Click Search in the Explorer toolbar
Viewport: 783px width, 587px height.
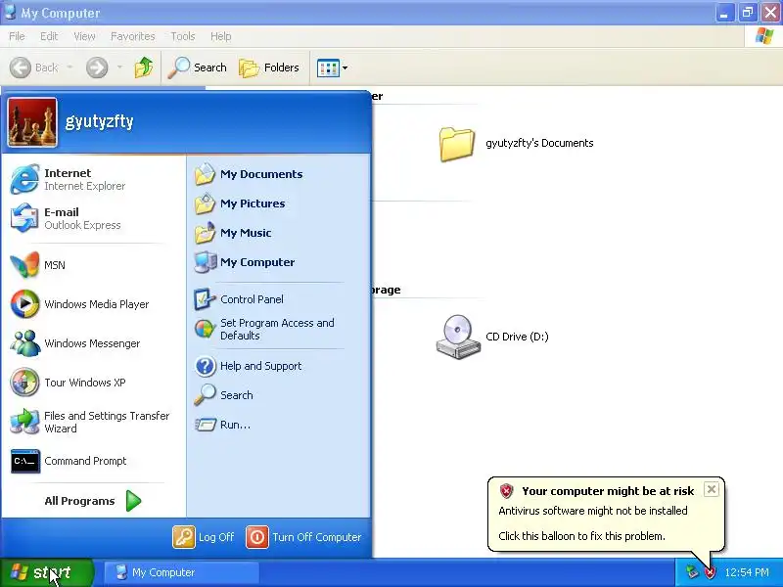198,68
